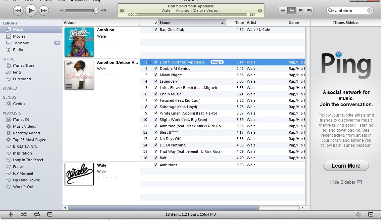Screen dimensions: 381x220
Task: Open TV Shows library
Action: point(21,43)
